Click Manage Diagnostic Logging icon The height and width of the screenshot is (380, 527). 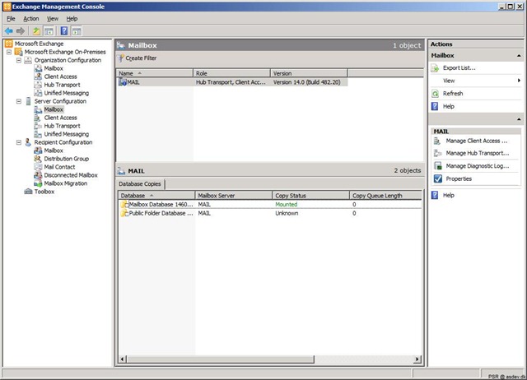pyautogui.click(x=438, y=166)
